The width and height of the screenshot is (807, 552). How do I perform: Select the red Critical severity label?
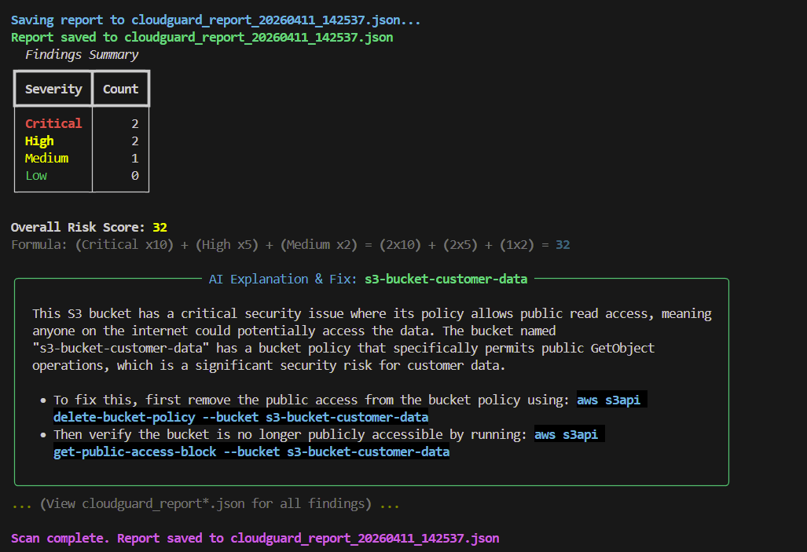tap(53, 123)
